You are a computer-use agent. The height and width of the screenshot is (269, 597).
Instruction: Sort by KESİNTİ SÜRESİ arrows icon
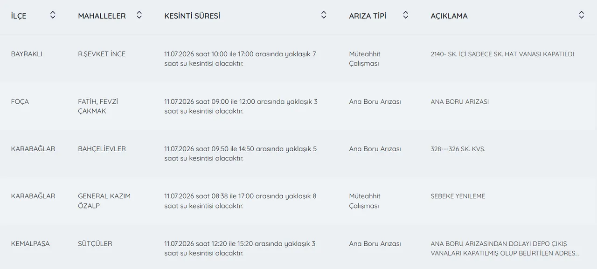pos(324,15)
